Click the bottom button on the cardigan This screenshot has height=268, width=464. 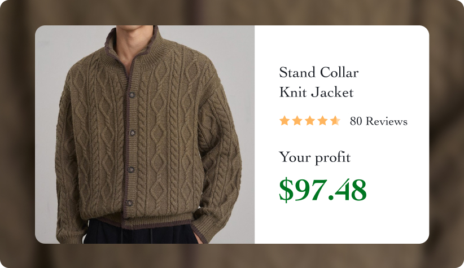tap(129, 203)
